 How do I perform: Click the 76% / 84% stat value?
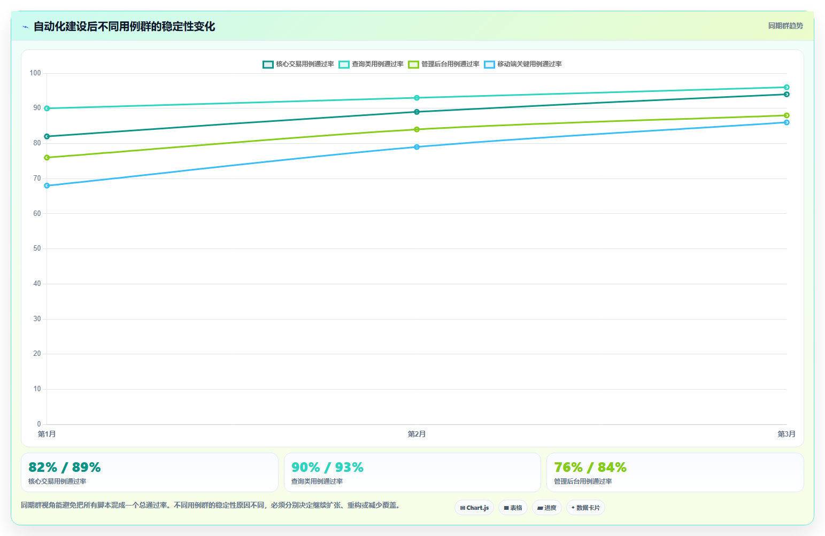click(590, 468)
